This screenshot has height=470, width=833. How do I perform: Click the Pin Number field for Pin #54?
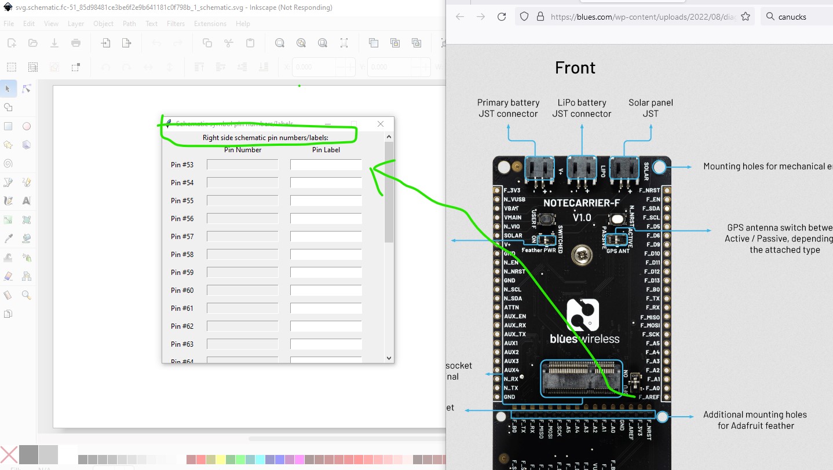coord(243,183)
